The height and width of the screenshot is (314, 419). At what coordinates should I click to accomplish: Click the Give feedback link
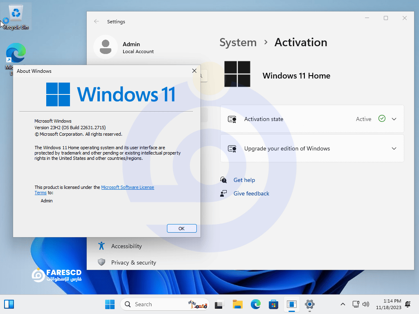pos(251,193)
